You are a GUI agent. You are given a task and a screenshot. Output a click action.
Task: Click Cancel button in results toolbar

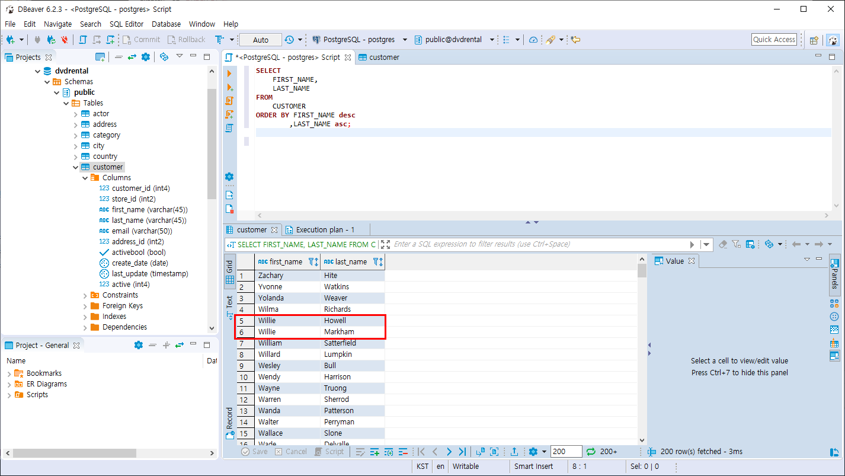click(x=291, y=452)
